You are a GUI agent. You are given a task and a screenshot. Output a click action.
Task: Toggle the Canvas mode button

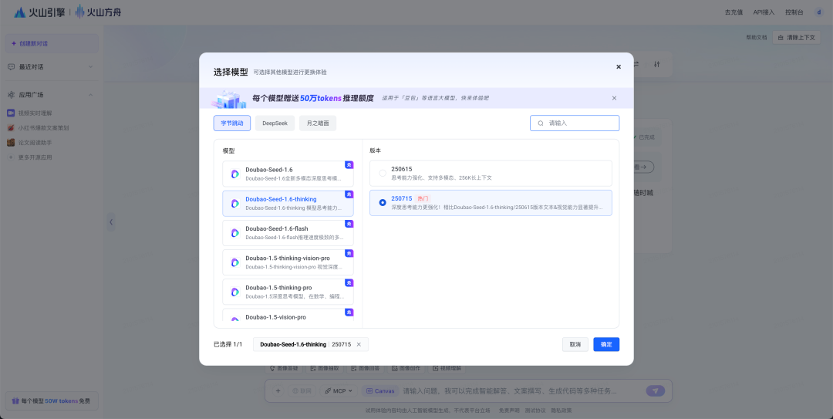379,391
